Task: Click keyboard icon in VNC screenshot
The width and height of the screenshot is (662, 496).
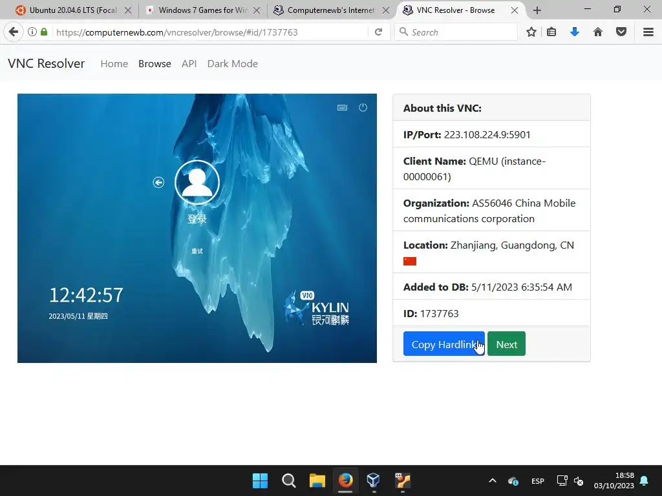Action: [343, 108]
